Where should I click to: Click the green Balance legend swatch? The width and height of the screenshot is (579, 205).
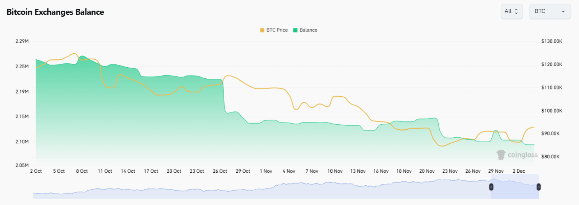coord(295,30)
